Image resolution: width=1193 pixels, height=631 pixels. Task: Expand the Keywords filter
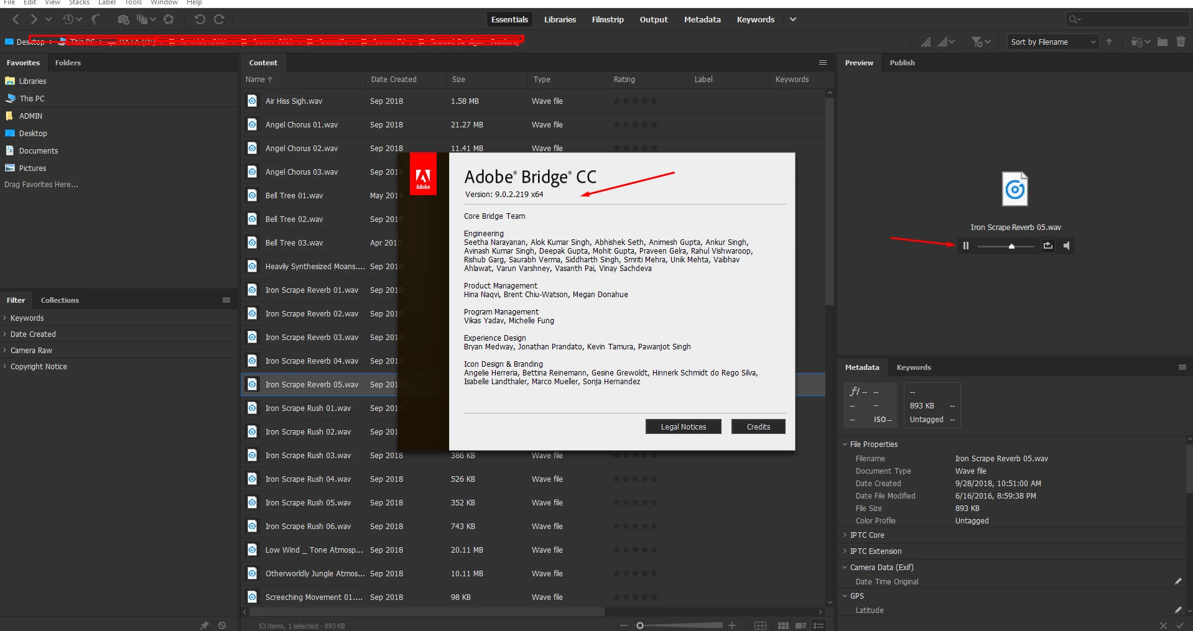[5, 318]
